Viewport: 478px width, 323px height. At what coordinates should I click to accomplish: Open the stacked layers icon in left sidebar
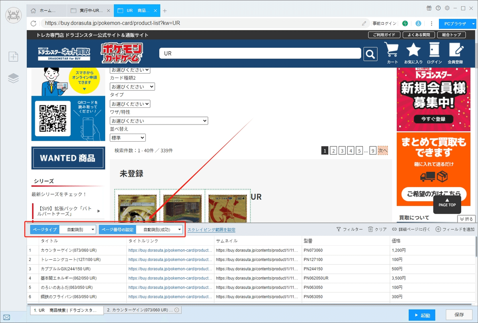[14, 78]
